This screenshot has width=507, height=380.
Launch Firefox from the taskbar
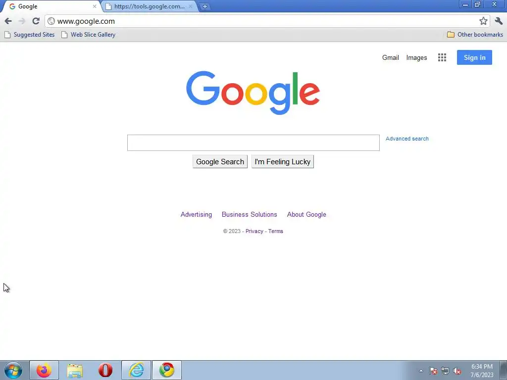click(44, 370)
